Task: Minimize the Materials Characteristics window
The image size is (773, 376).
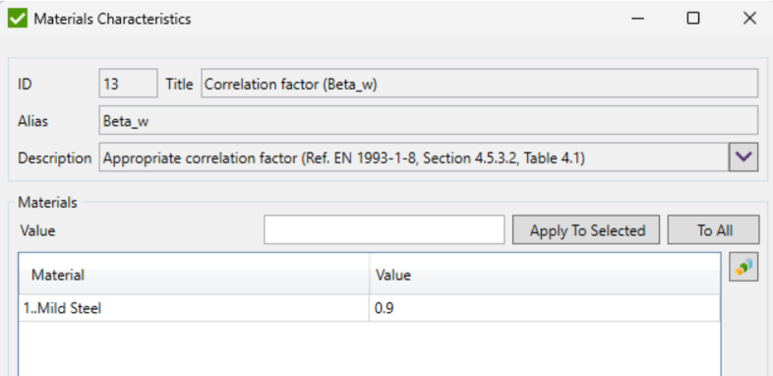Action: tap(638, 19)
